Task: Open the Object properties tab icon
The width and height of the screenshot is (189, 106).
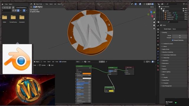Action: tap(158, 49)
